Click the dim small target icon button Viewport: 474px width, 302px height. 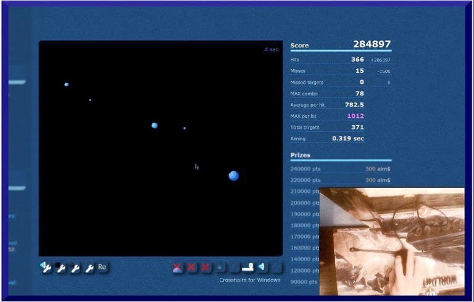coord(220,267)
